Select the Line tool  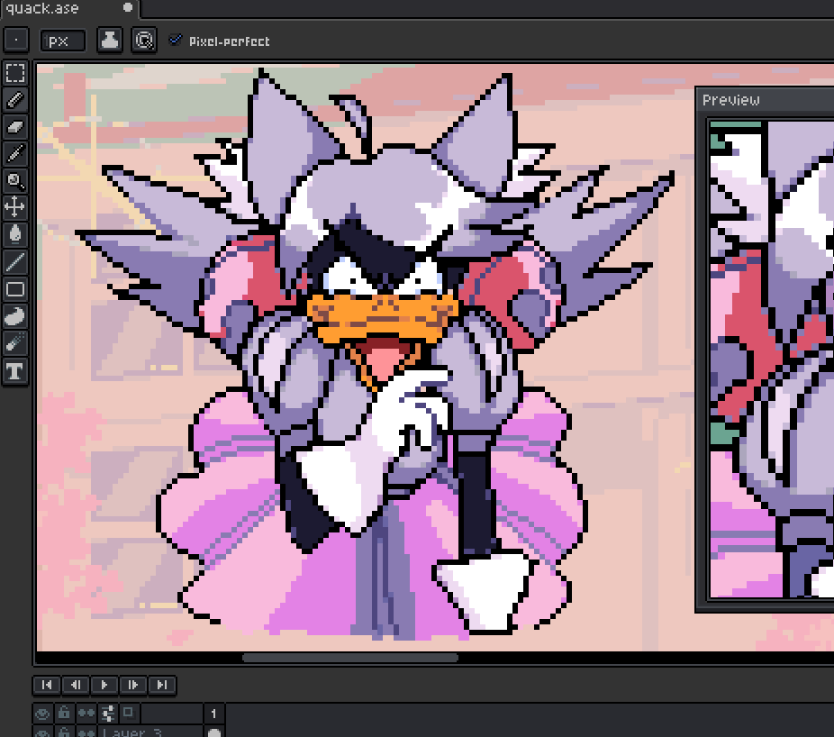[x=15, y=262]
